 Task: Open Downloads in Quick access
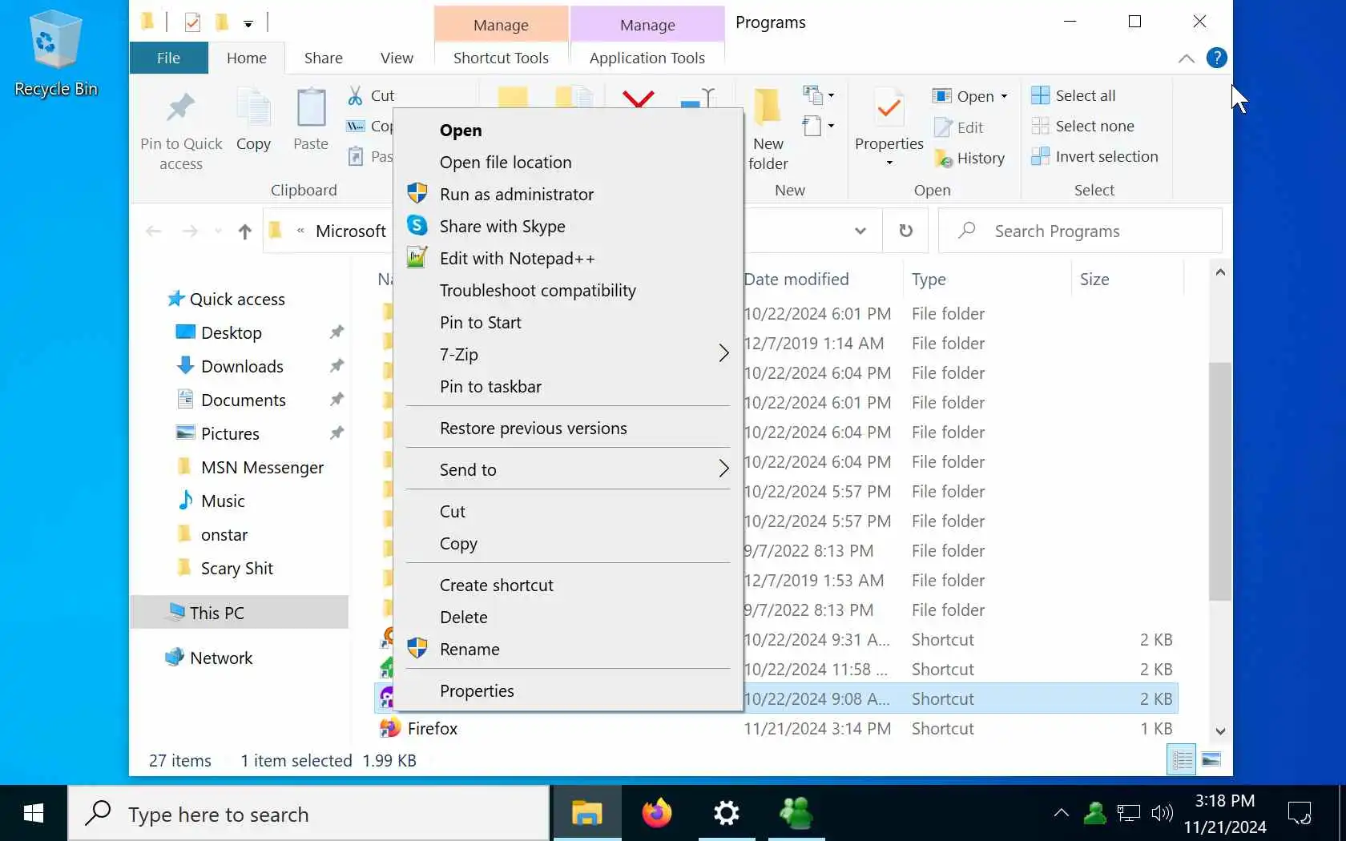(242, 366)
